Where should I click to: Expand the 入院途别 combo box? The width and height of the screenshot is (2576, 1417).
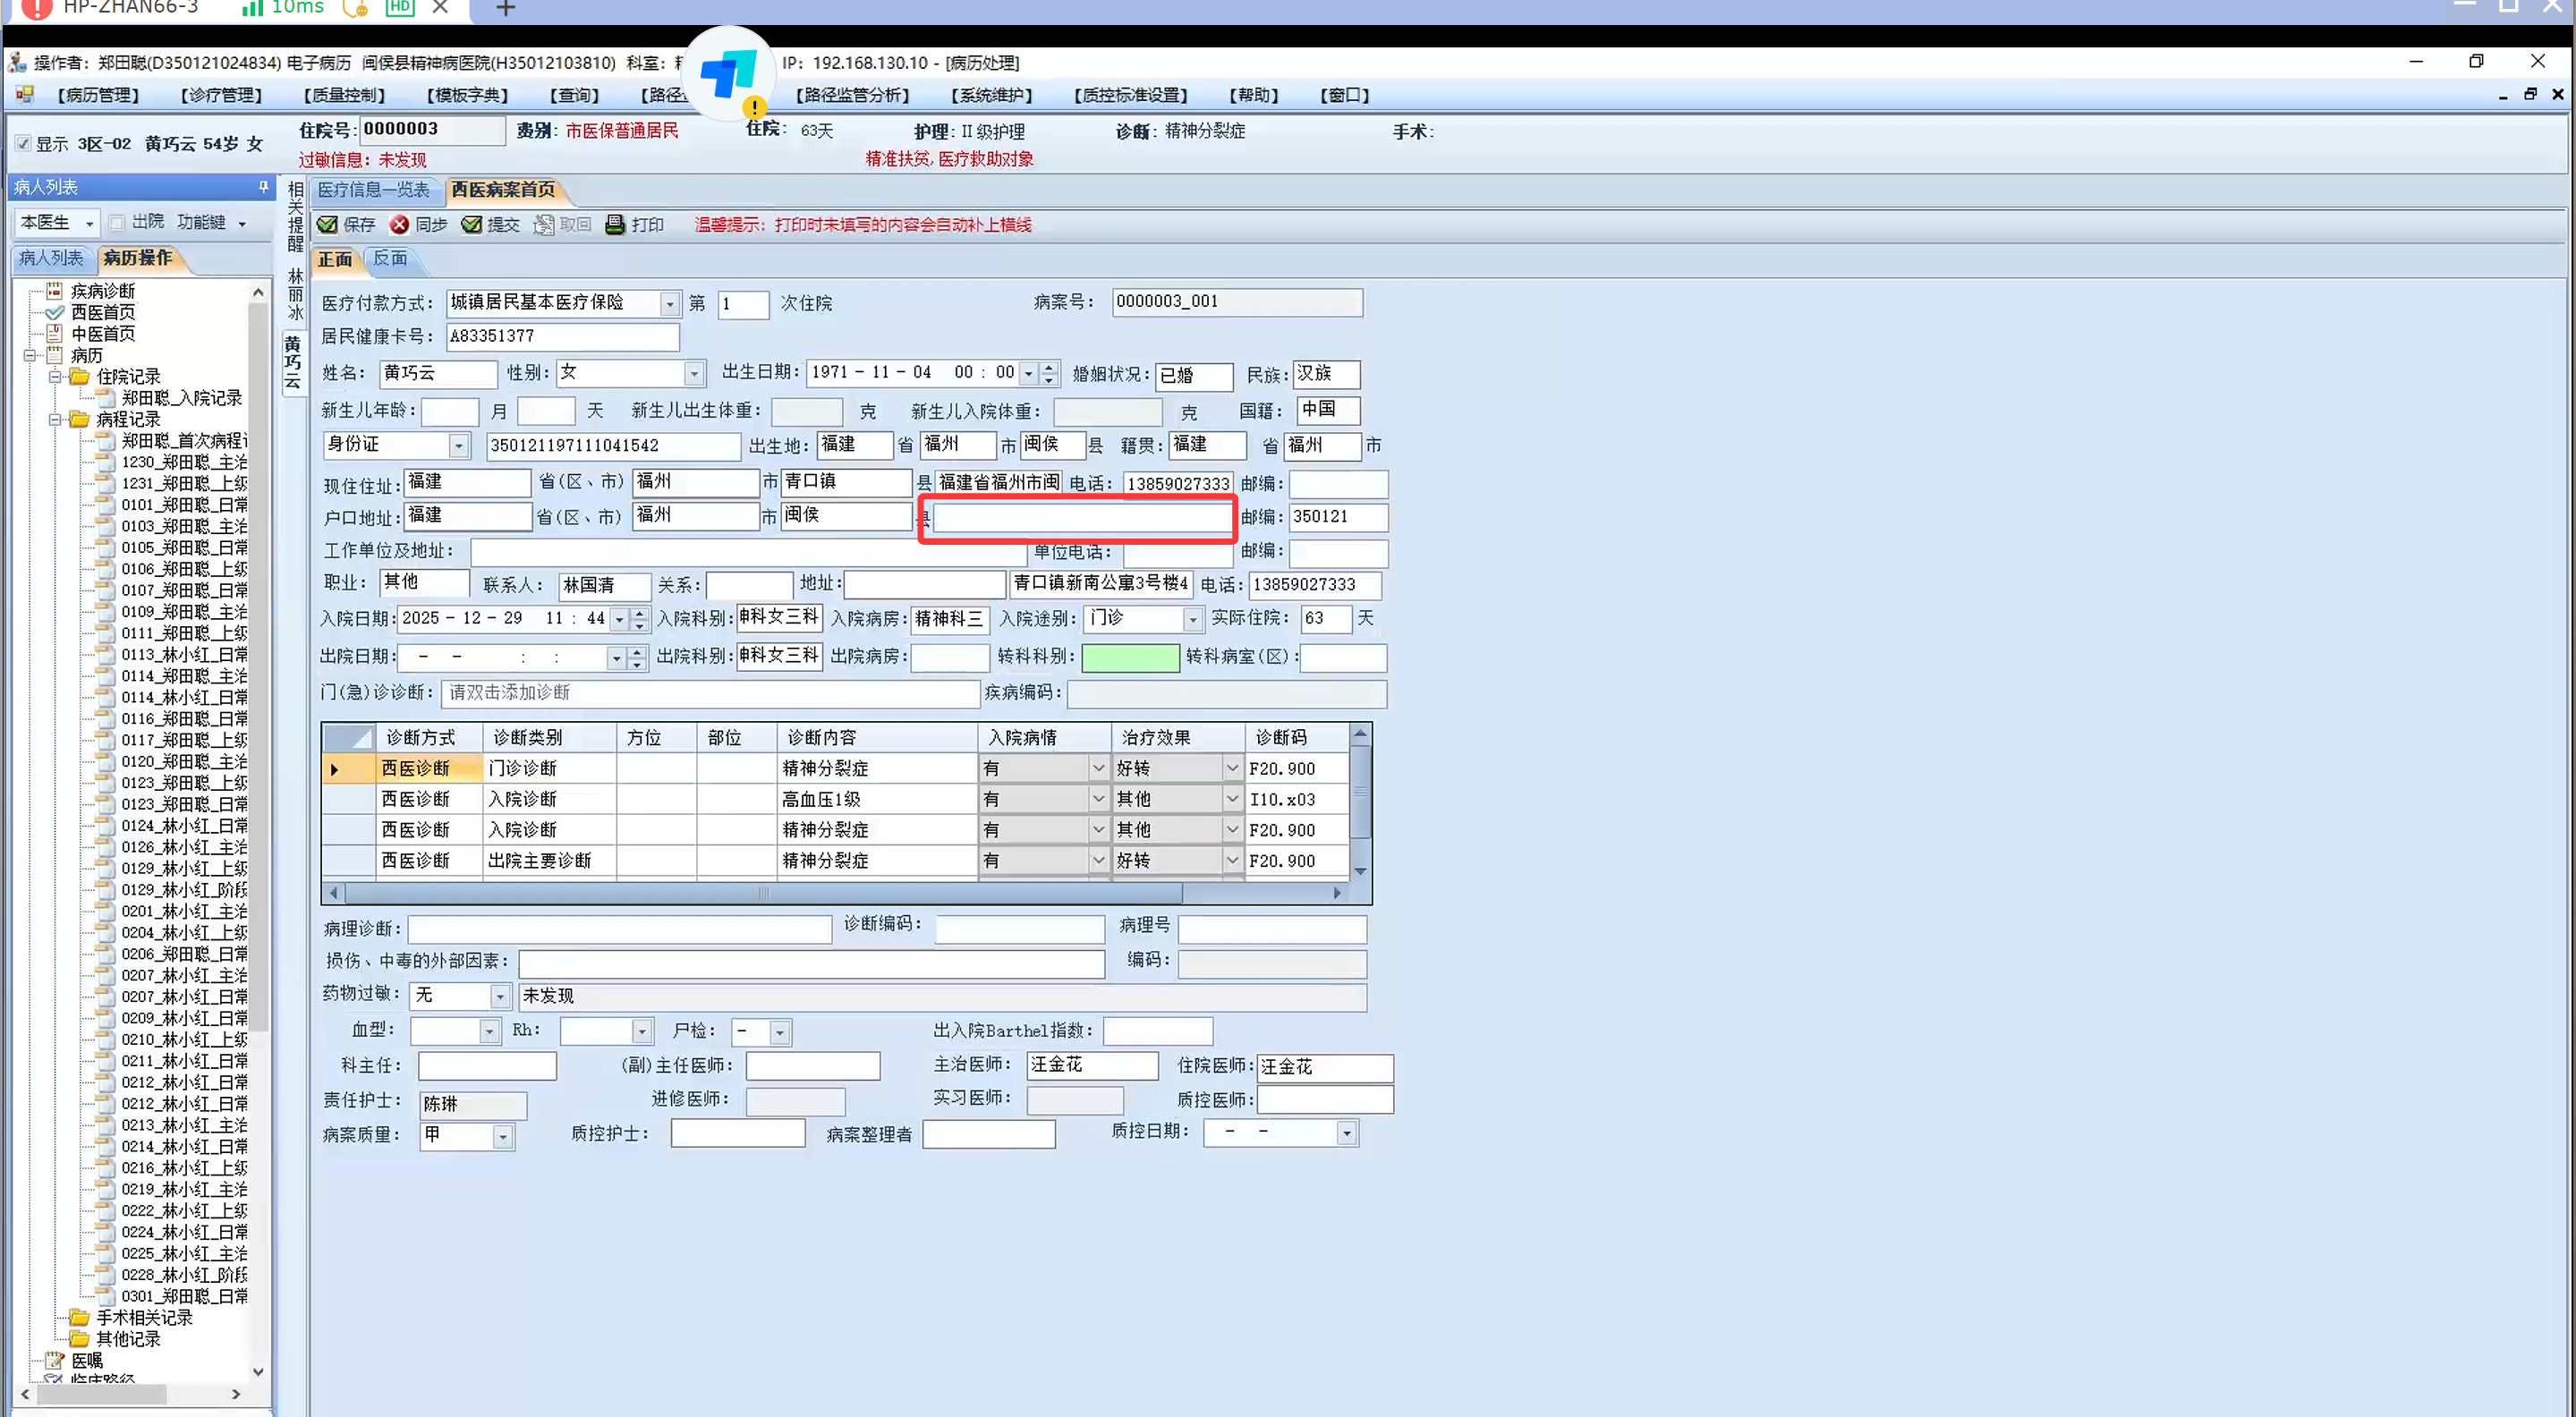pyautogui.click(x=1192, y=620)
